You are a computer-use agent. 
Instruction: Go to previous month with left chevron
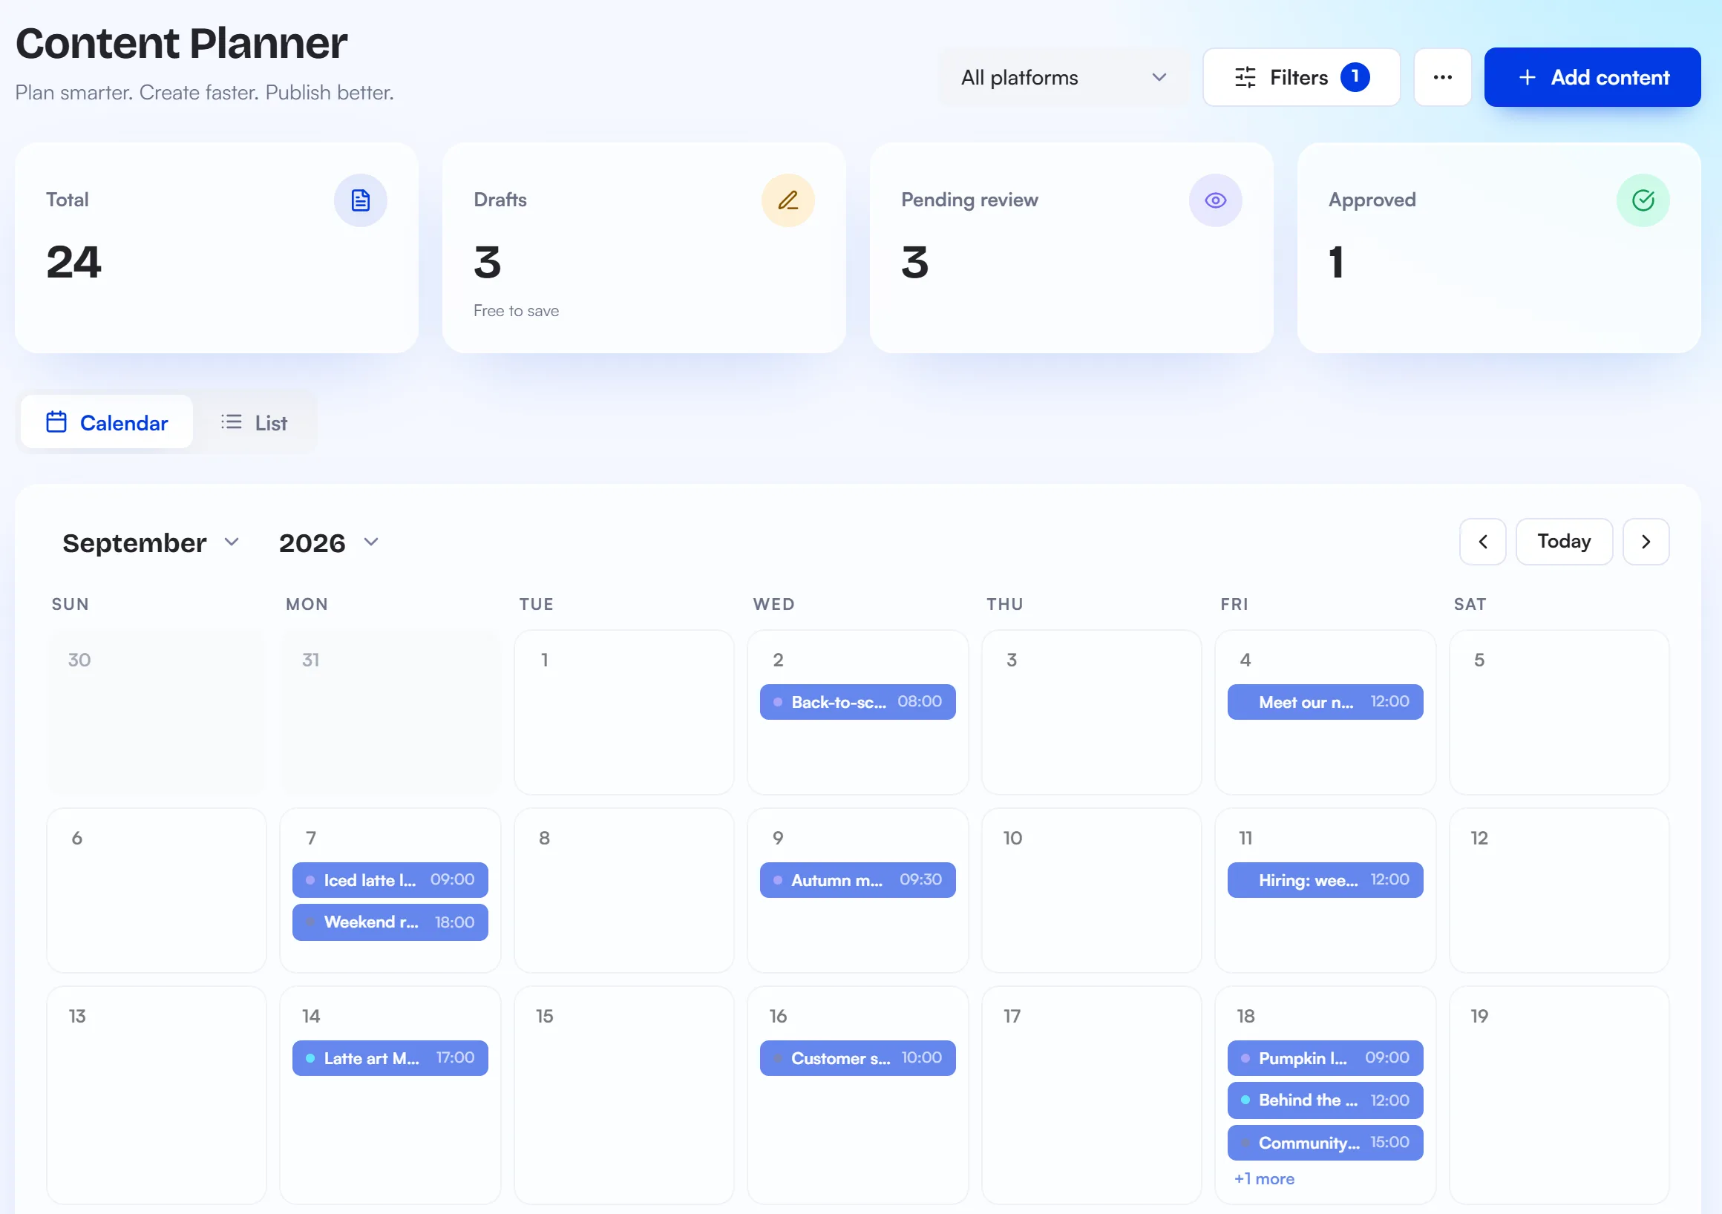pyautogui.click(x=1482, y=542)
